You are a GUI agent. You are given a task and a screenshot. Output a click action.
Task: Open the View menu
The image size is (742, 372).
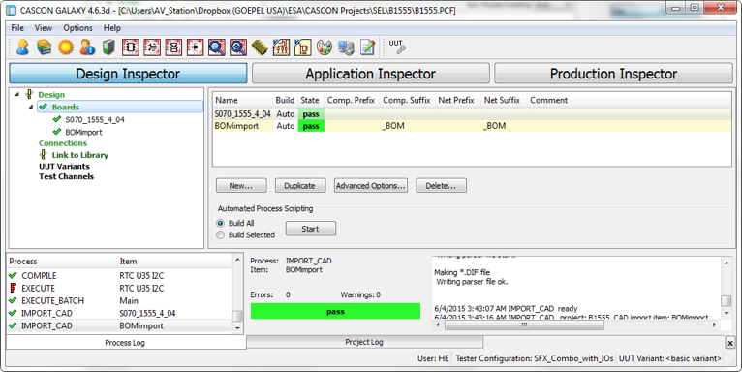pyautogui.click(x=44, y=28)
